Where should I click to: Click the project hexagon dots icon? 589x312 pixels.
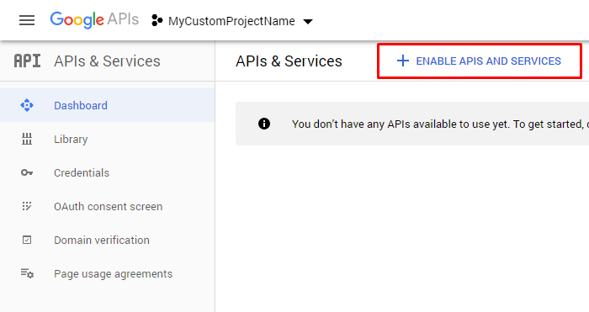[157, 21]
